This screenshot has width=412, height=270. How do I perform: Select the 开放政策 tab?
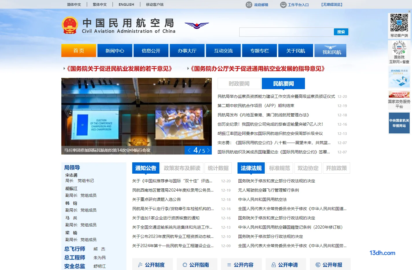(336, 168)
